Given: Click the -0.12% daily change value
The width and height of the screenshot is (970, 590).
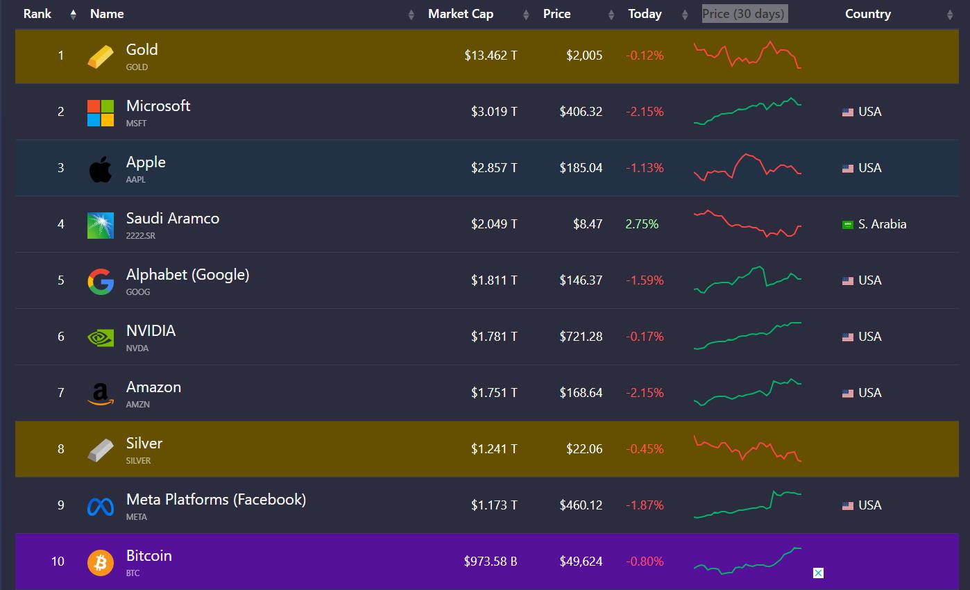Looking at the screenshot, I should [x=645, y=56].
